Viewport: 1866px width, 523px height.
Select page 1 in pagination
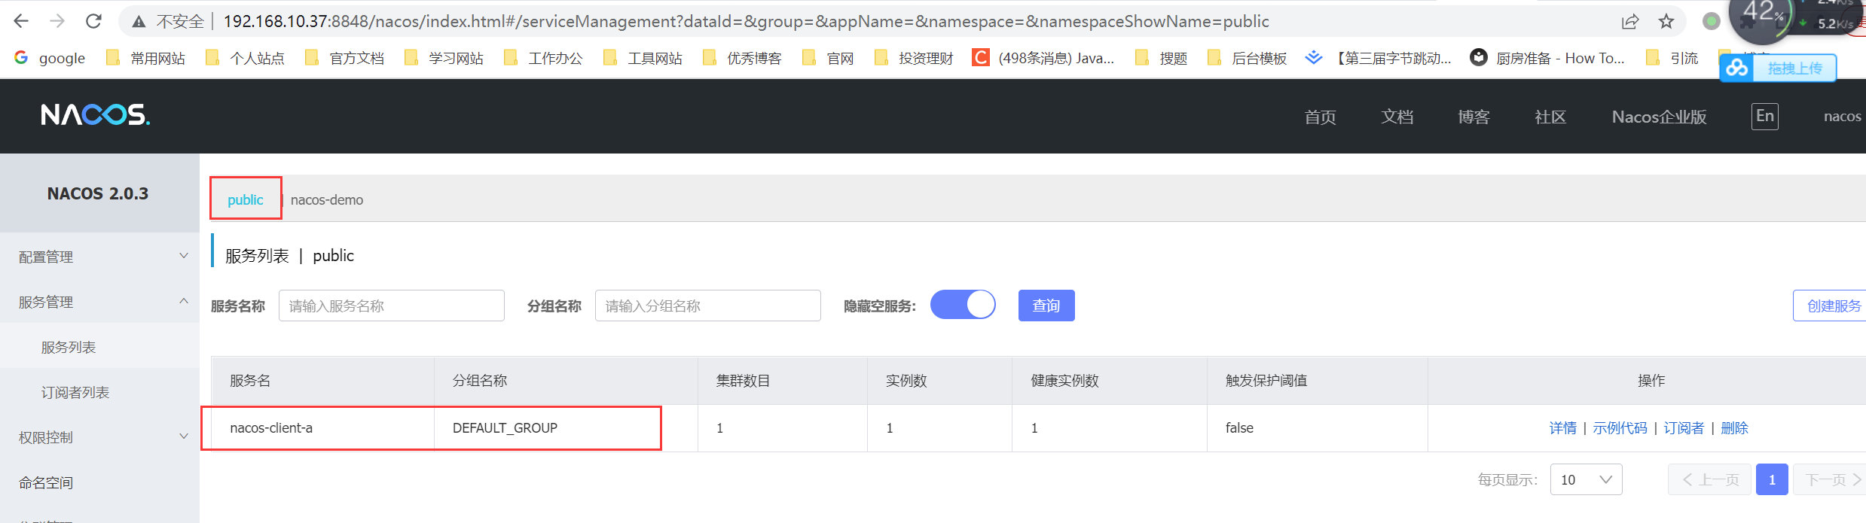[1772, 479]
